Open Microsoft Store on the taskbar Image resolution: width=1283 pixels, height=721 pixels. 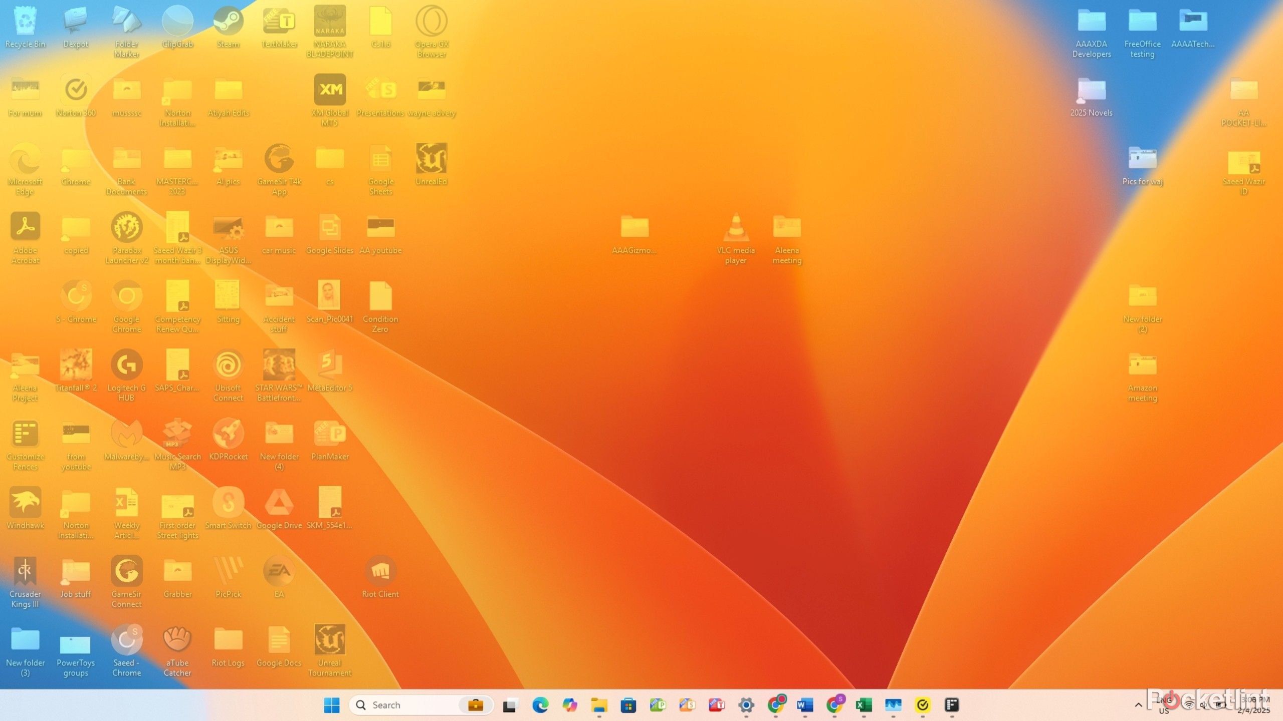[x=628, y=705]
